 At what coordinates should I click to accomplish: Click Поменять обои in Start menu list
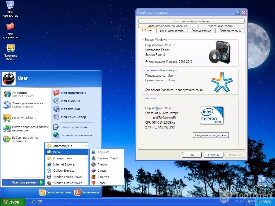(x=26, y=118)
